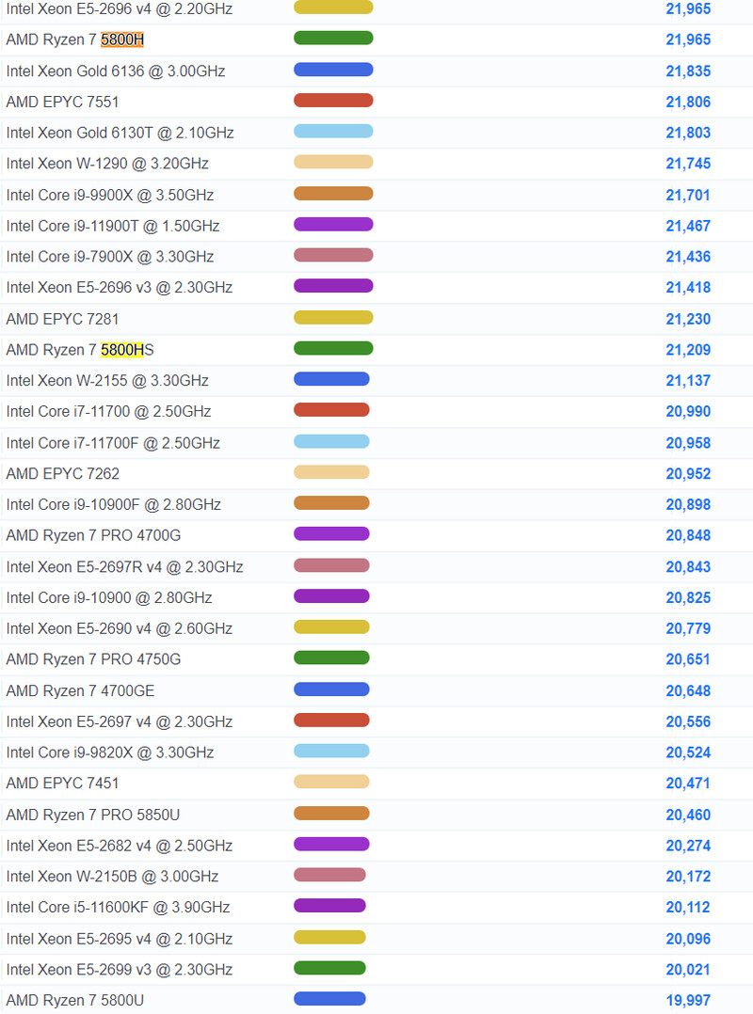
Task: Select Intel Core i9-10900F @ 2.80GHz
Action: (114, 504)
